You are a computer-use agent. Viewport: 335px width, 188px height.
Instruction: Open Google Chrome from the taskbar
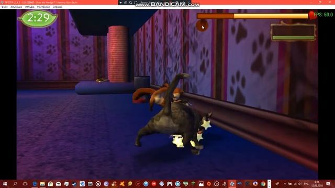pyautogui.click(x=263, y=184)
